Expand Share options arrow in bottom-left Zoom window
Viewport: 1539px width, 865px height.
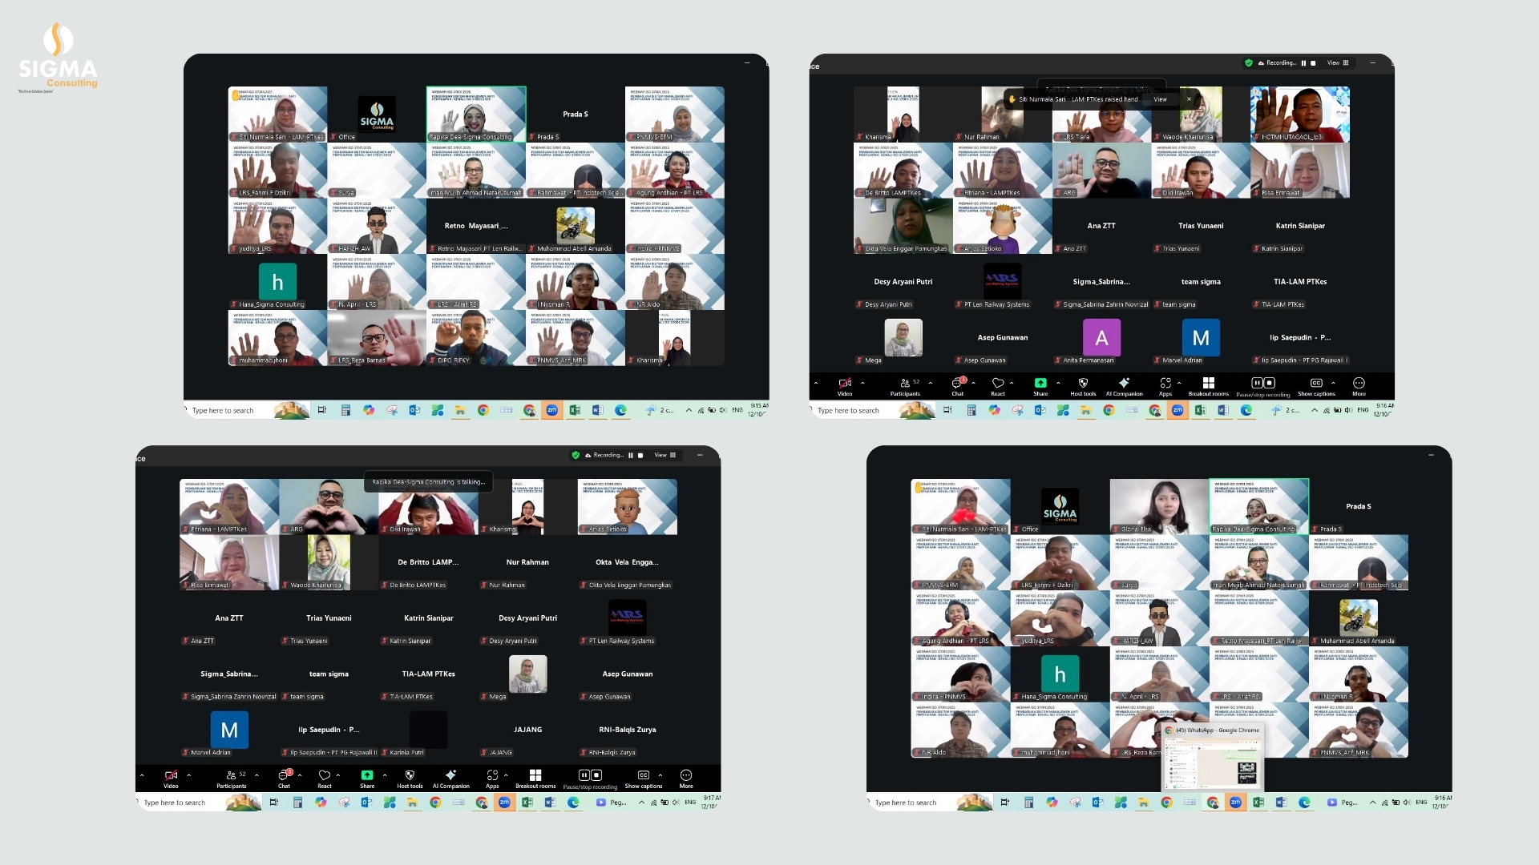tap(385, 775)
